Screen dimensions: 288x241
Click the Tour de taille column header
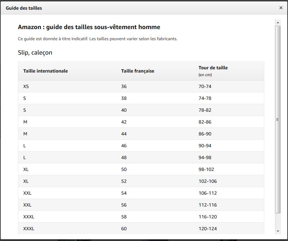pos(213,68)
